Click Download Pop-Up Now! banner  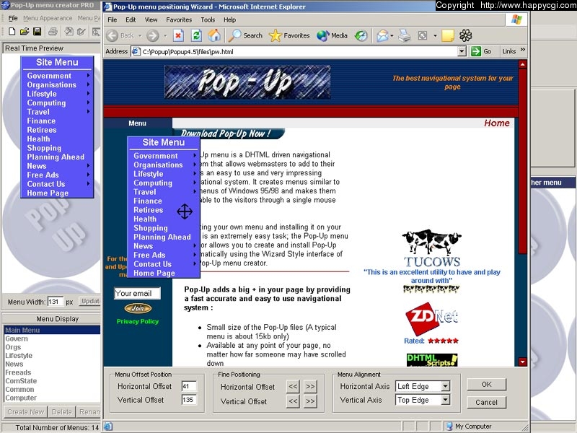[x=228, y=134]
